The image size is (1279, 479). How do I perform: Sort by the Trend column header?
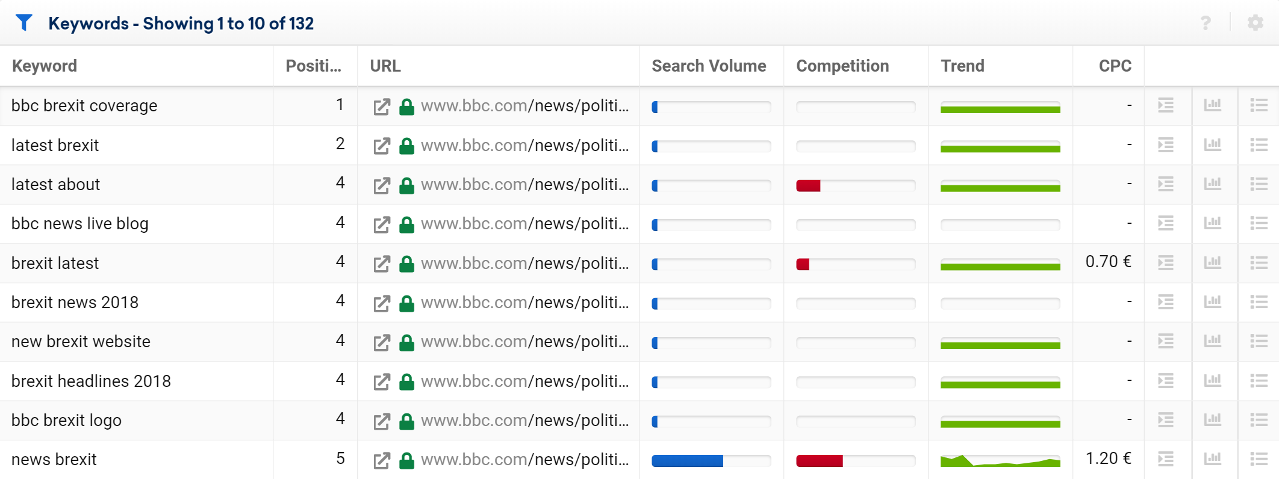pyautogui.click(x=962, y=66)
